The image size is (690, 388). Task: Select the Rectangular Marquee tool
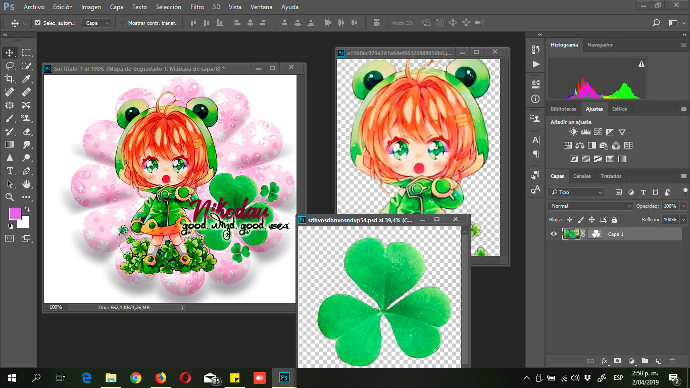(x=26, y=53)
